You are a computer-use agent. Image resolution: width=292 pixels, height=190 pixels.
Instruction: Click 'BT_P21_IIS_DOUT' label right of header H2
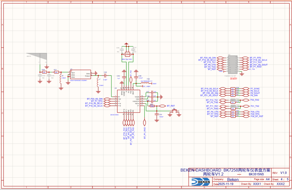[x=258, y=65]
